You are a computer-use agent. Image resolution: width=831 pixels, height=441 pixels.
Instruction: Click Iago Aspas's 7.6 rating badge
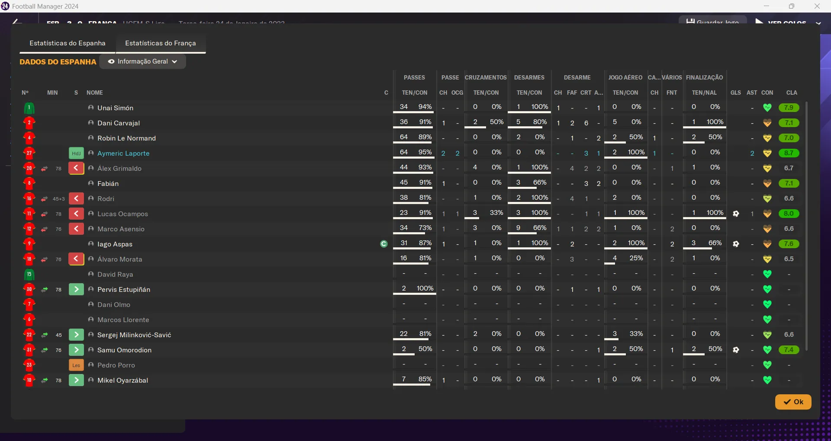point(789,244)
